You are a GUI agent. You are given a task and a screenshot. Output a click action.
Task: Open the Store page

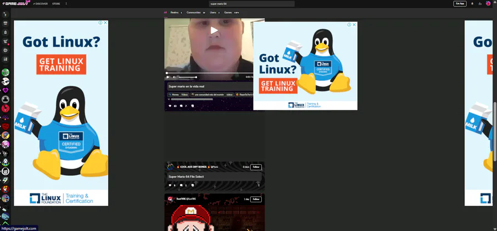(56, 4)
